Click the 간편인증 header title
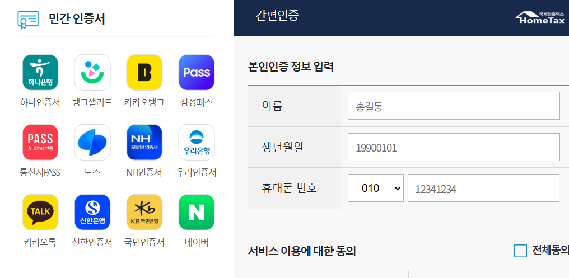 coord(277,15)
